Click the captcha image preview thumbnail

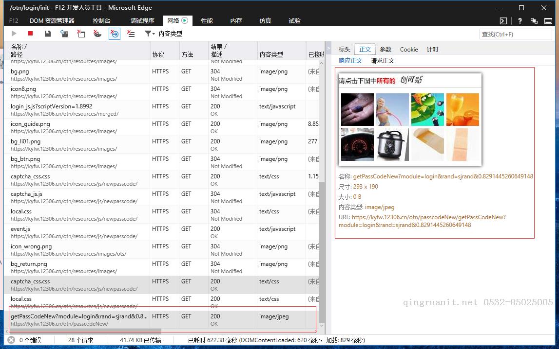tap(410, 120)
